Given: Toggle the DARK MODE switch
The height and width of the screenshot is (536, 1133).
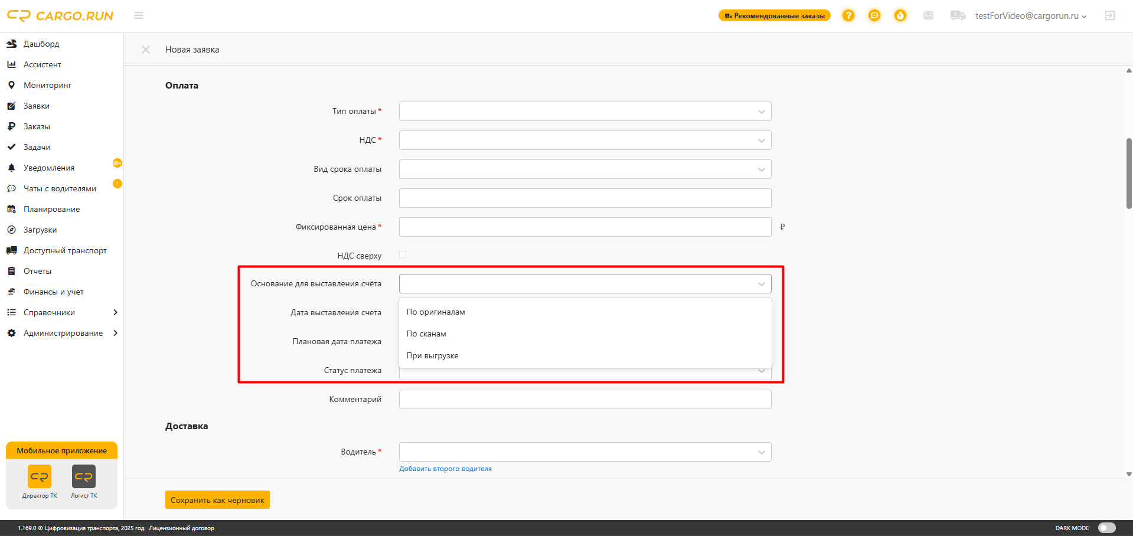Looking at the screenshot, I should (x=1106, y=528).
